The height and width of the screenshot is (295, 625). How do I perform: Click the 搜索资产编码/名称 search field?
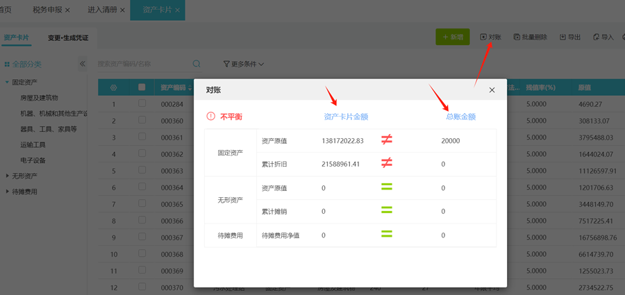(144, 64)
